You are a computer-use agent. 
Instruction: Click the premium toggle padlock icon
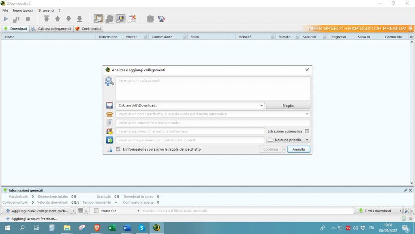[120, 19]
